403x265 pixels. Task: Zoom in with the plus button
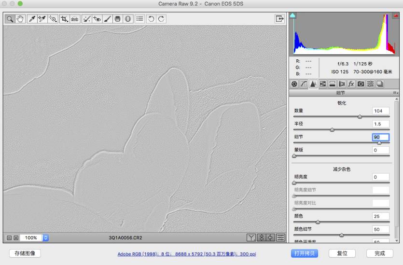coord(16,238)
